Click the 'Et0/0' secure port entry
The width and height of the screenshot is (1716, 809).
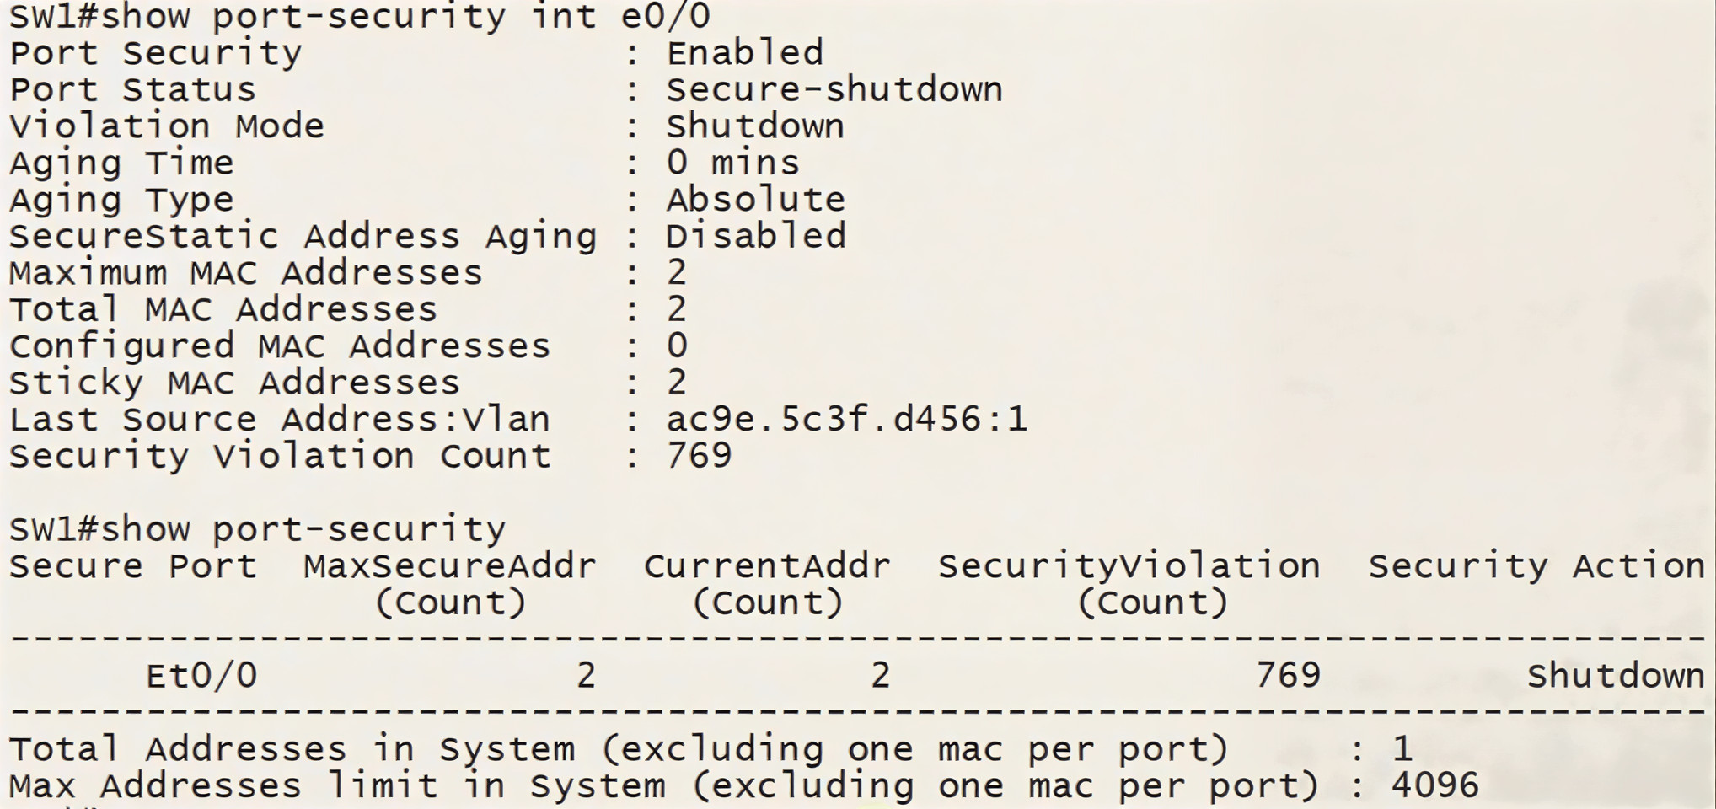coord(201,676)
